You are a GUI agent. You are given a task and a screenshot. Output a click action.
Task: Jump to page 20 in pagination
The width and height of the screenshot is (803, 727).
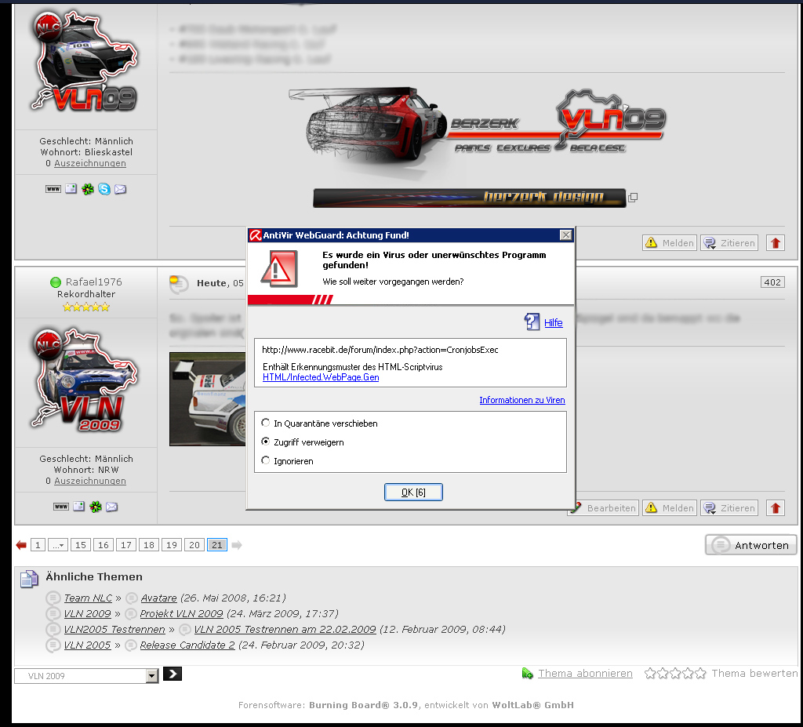click(194, 545)
